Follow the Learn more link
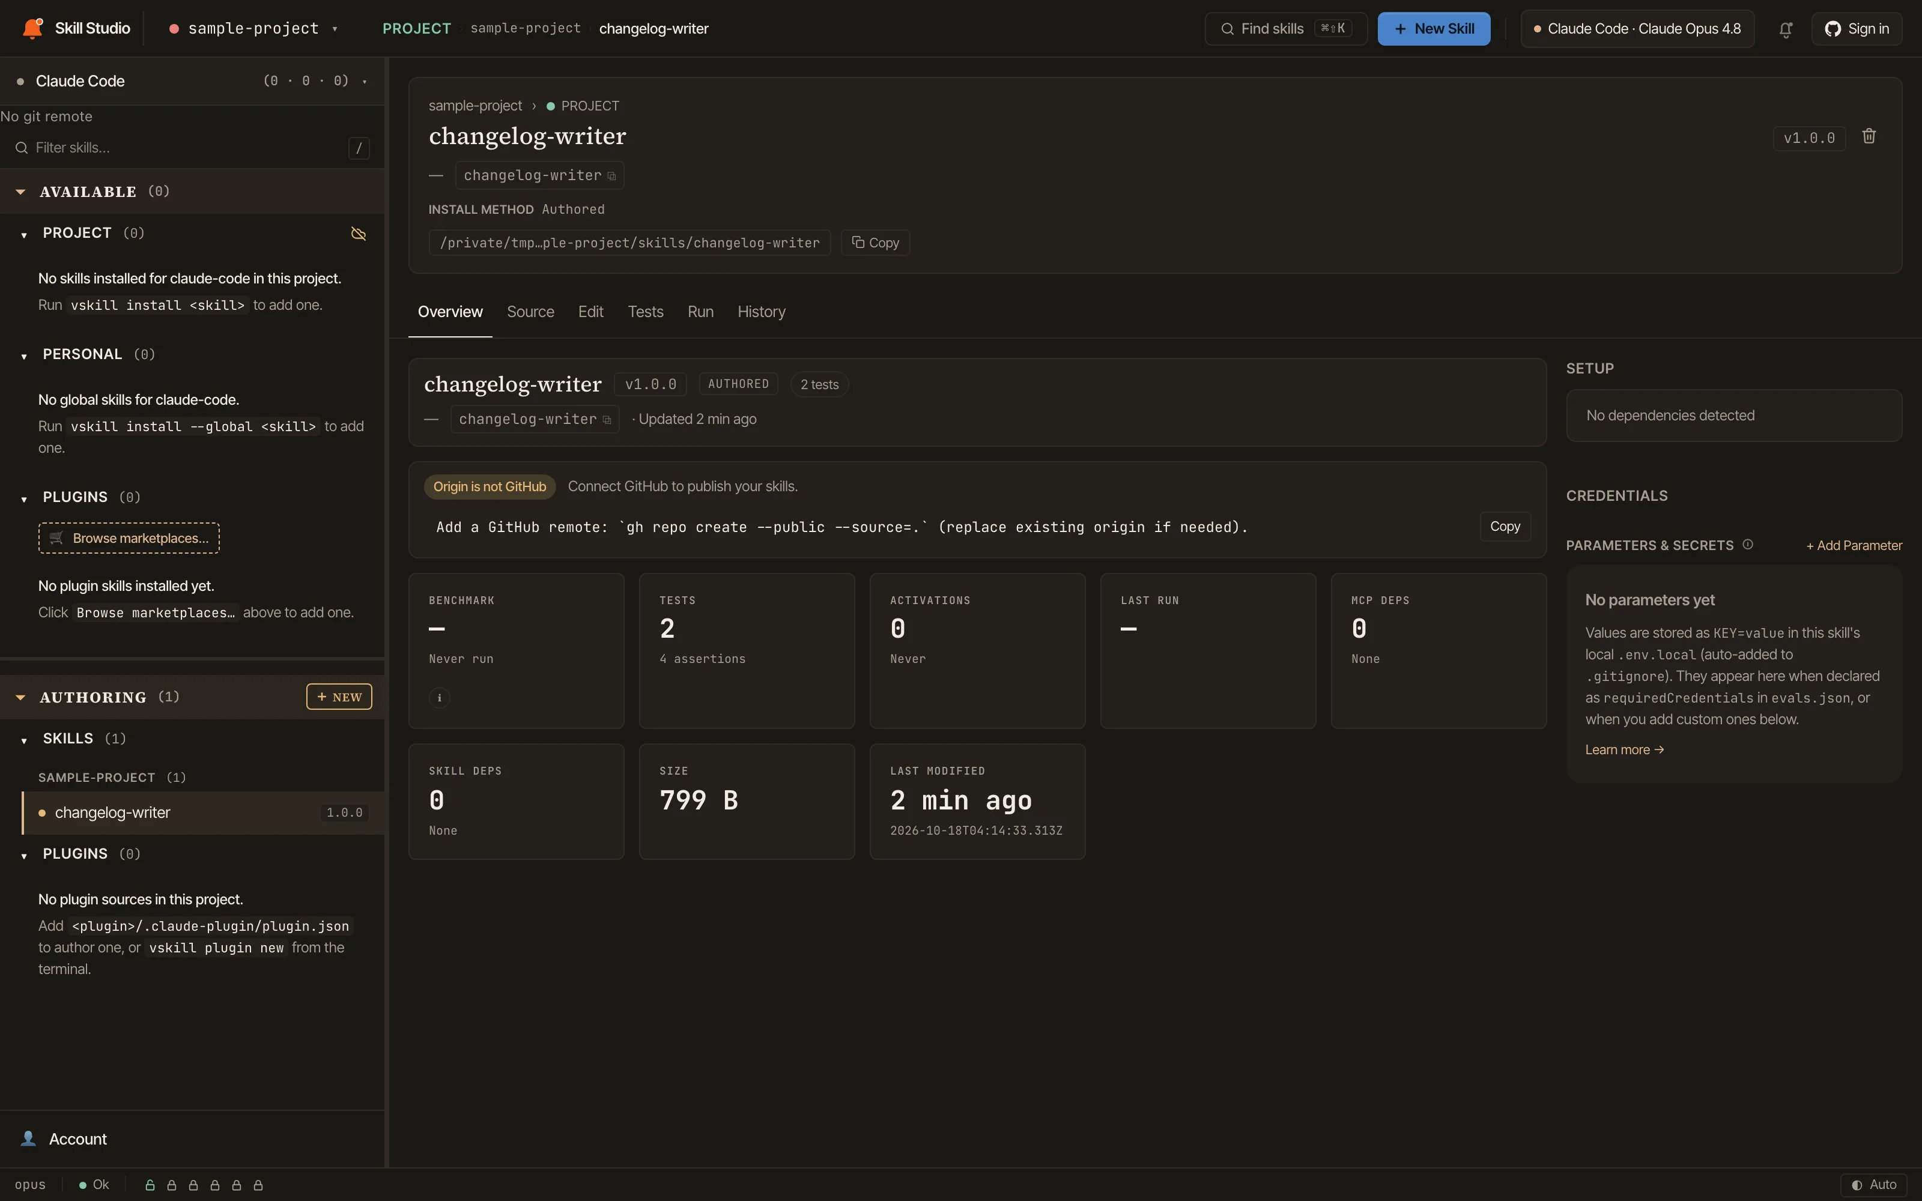The width and height of the screenshot is (1922, 1201). point(1624,749)
